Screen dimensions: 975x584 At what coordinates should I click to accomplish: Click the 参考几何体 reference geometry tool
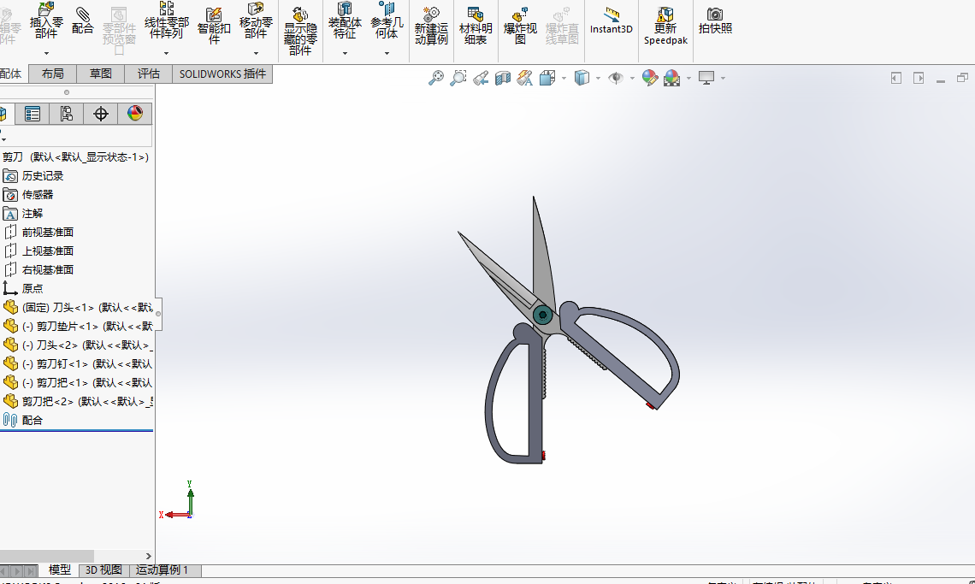pyautogui.click(x=387, y=21)
